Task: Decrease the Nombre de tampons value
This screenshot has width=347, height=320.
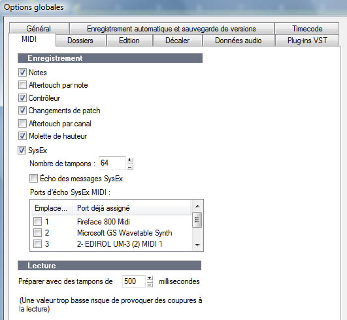Action: (130, 166)
